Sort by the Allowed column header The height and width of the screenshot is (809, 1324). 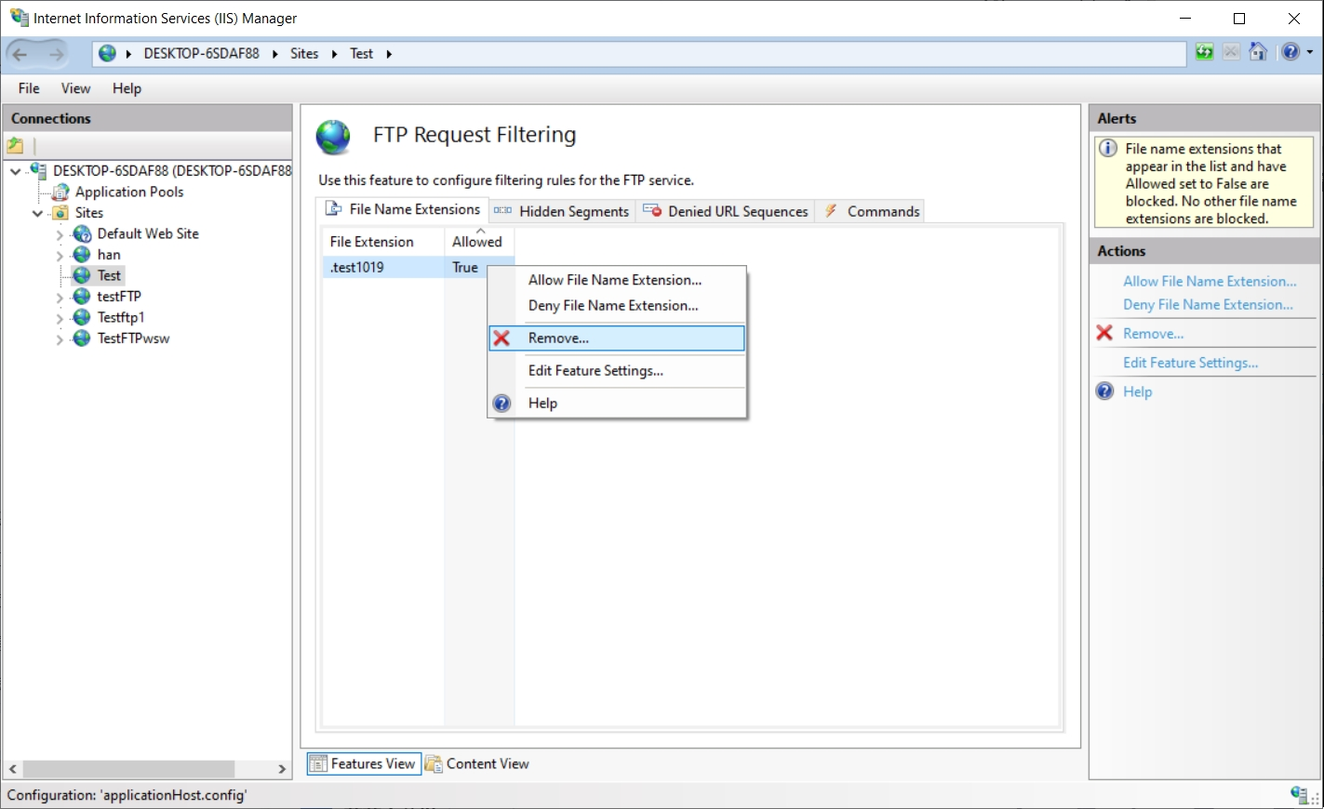[x=479, y=242]
